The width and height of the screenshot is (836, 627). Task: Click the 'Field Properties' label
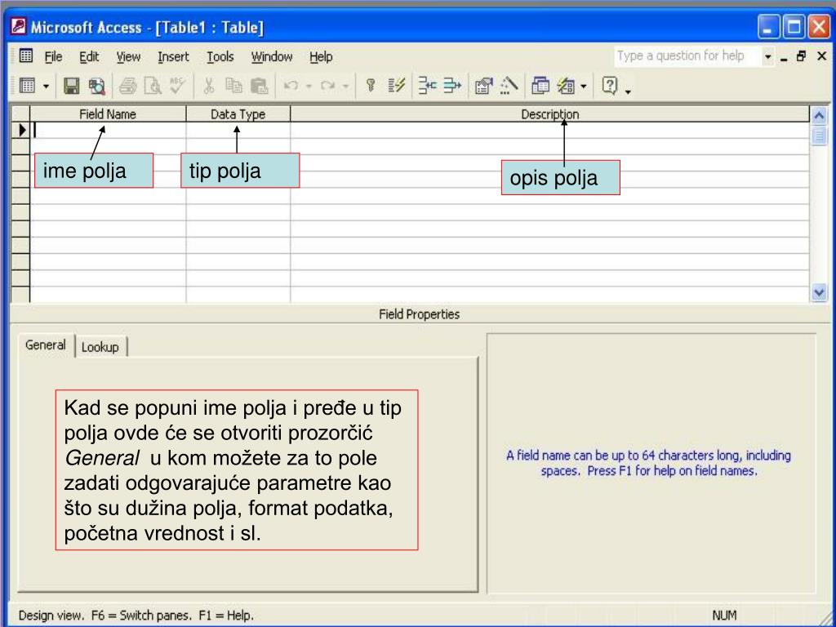pyautogui.click(x=419, y=314)
